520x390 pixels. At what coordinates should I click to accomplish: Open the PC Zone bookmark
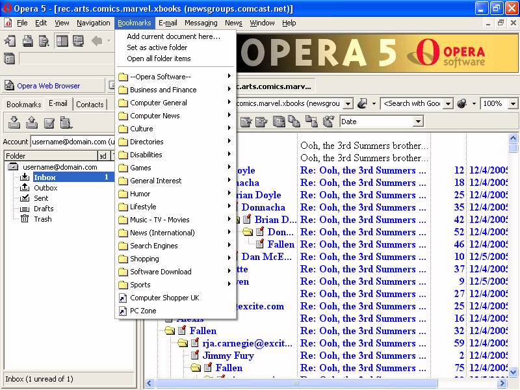[x=175, y=311]
